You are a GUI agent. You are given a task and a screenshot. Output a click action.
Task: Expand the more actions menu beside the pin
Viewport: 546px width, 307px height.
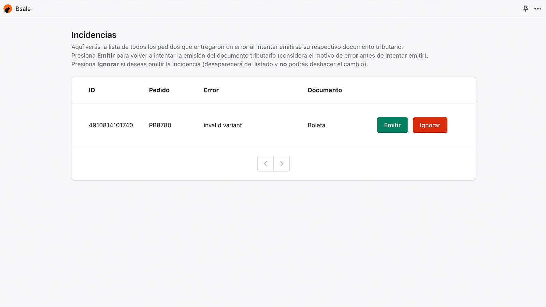pyautogui.click(x=537, y=9)
